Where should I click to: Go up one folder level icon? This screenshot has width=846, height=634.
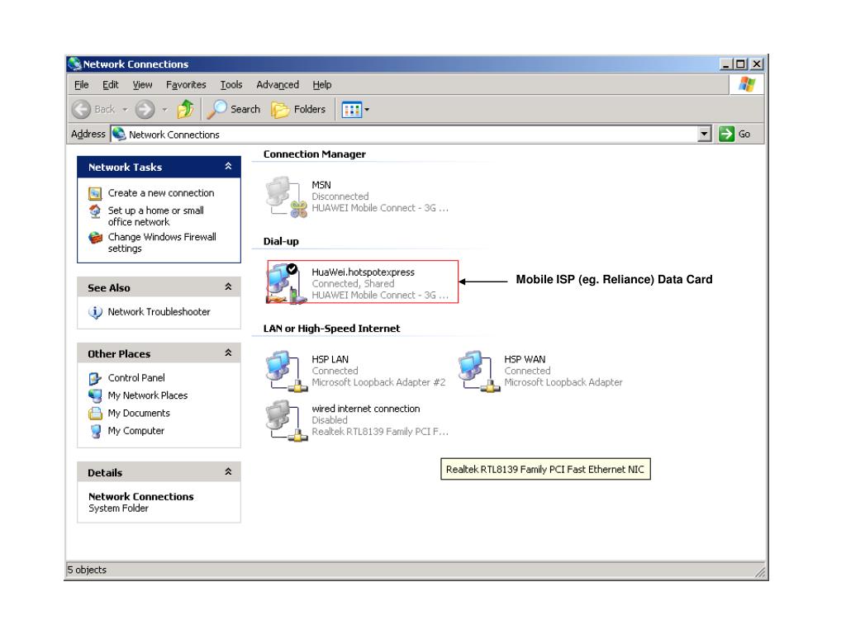click(x=186, y=110)
